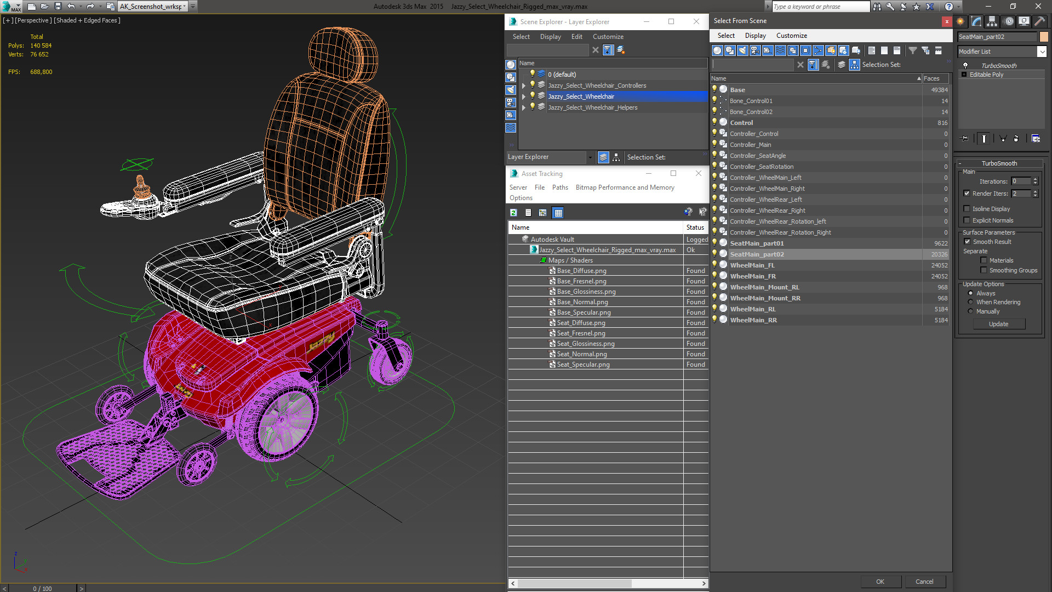Toggle the helpers display filter in Select From Scene
This screenshot has width=1052, height=592.
pyautogui.click(x=768, y=50)
